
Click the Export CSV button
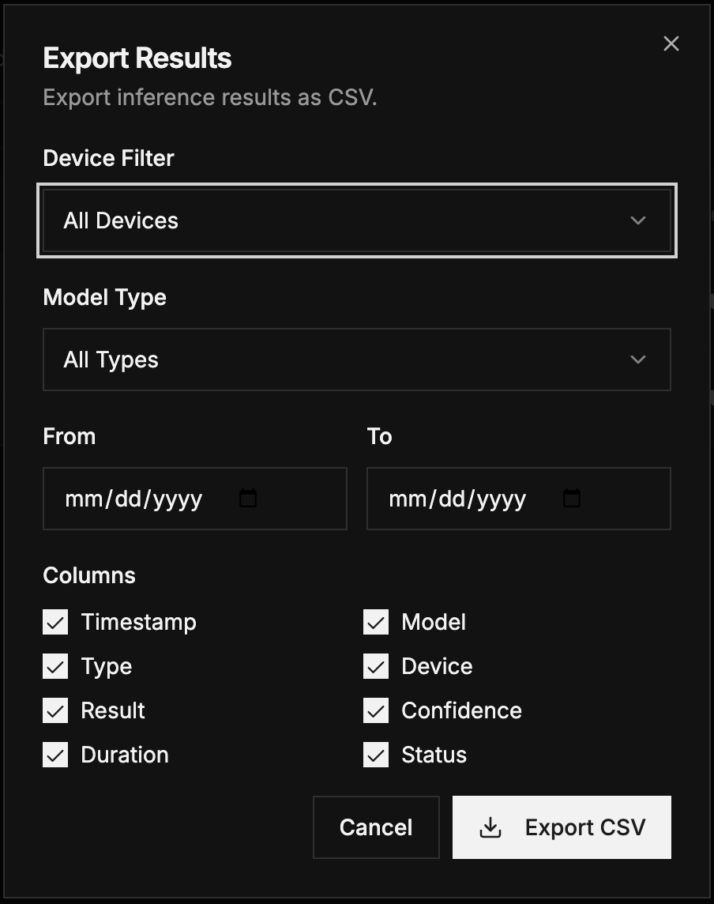tap(561, 827)
